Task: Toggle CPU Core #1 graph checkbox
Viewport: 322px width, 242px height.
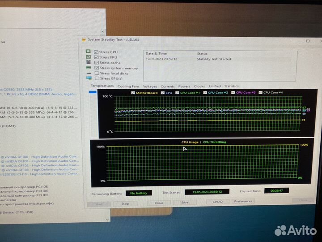Action: pyautogui.click(x=177, y=93)
